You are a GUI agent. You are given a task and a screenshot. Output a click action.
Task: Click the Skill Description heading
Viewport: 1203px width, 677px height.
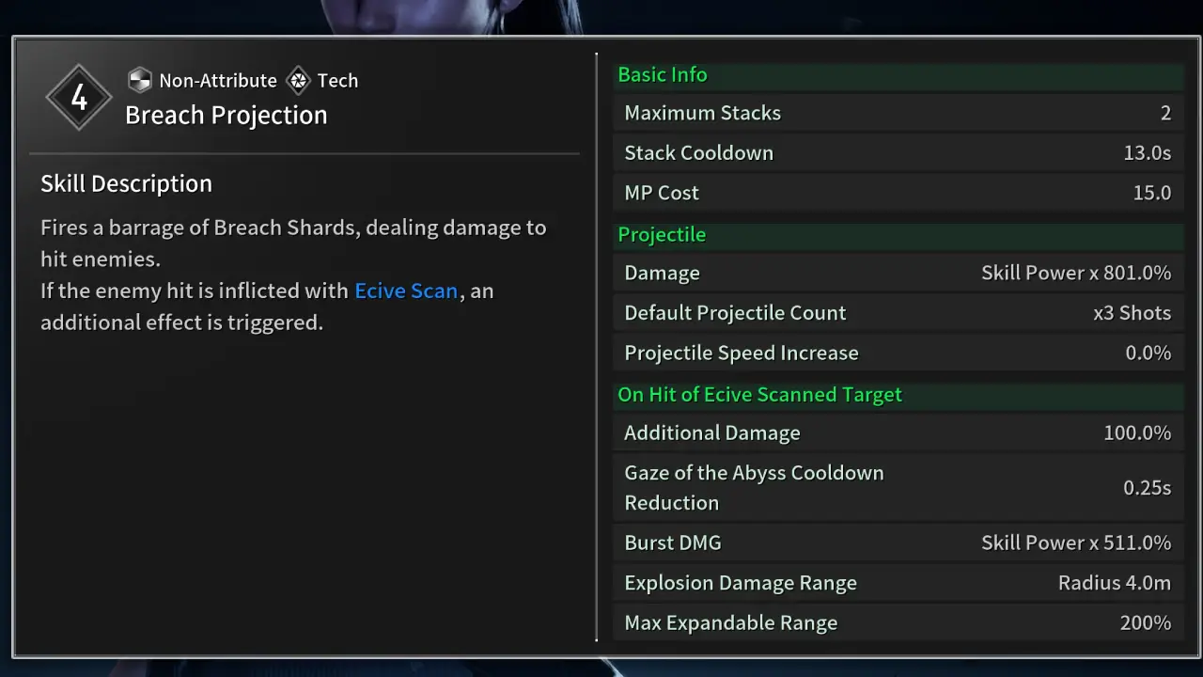(x=126, y=183)
